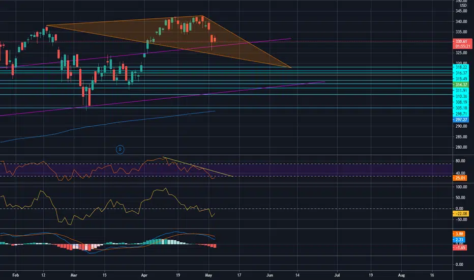Screen dimensions: 474x280
Task: Click the Feb label on the time axis
Action: point(15,275)
